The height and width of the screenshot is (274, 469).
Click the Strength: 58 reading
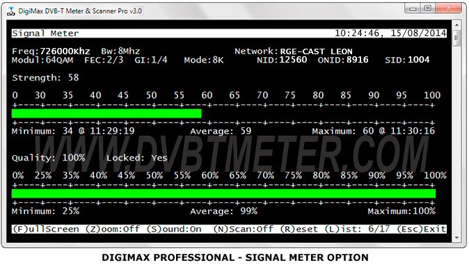[x=45, y=78]
